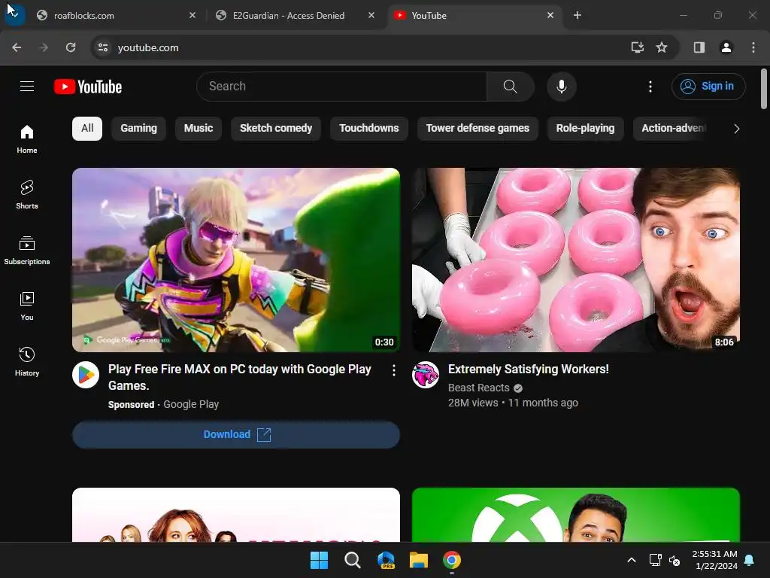
Task: Open the YouTube hamburger guide menu
Action: pos(27,87)
